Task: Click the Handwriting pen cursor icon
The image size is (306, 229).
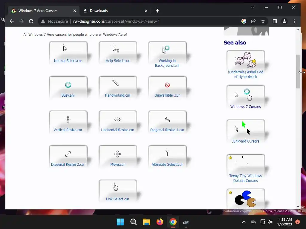Action: tap(116, 83)
